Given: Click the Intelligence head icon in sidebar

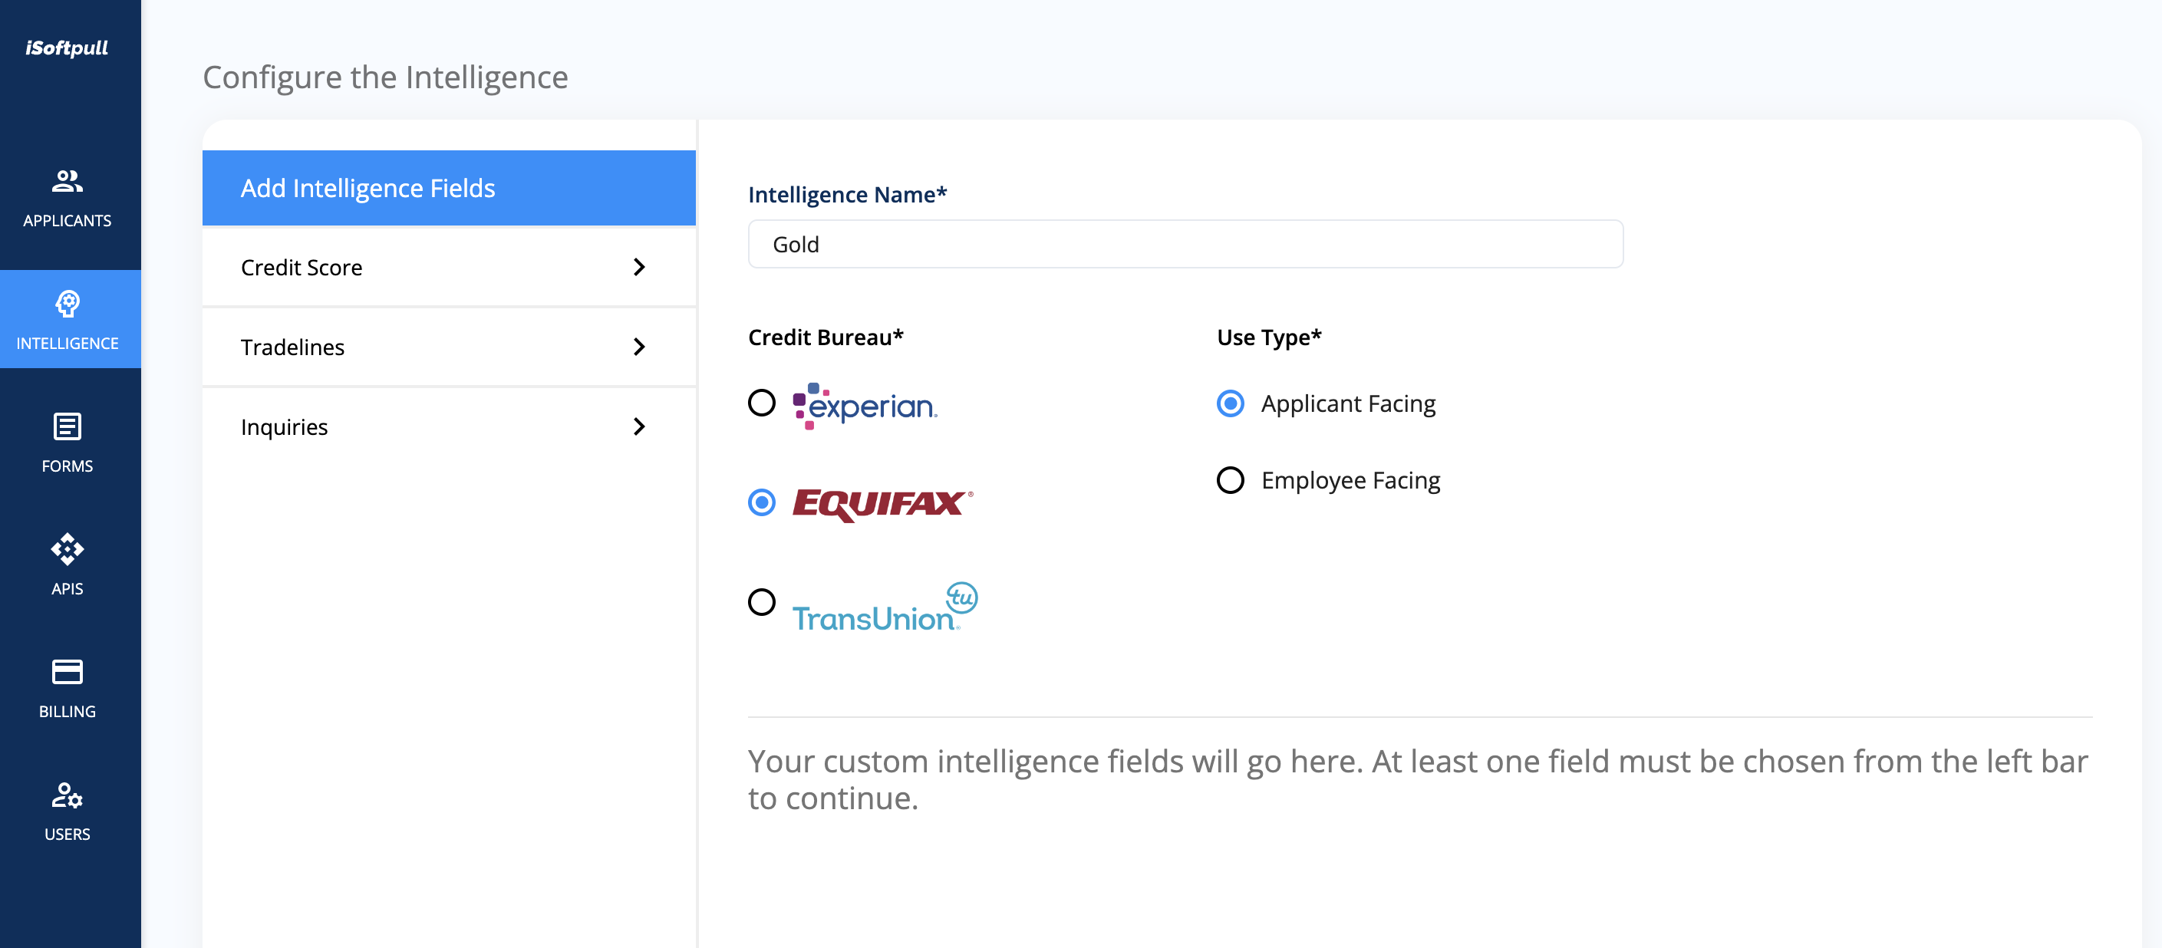Looking at the screenshot, I should pos(68,303).
